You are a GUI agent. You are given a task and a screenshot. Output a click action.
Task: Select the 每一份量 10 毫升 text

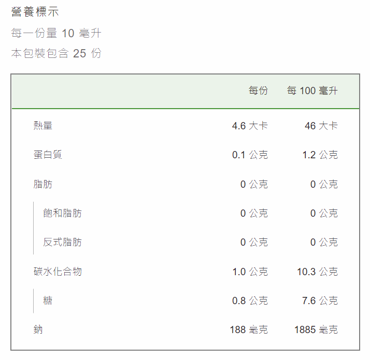pos(56,33)
